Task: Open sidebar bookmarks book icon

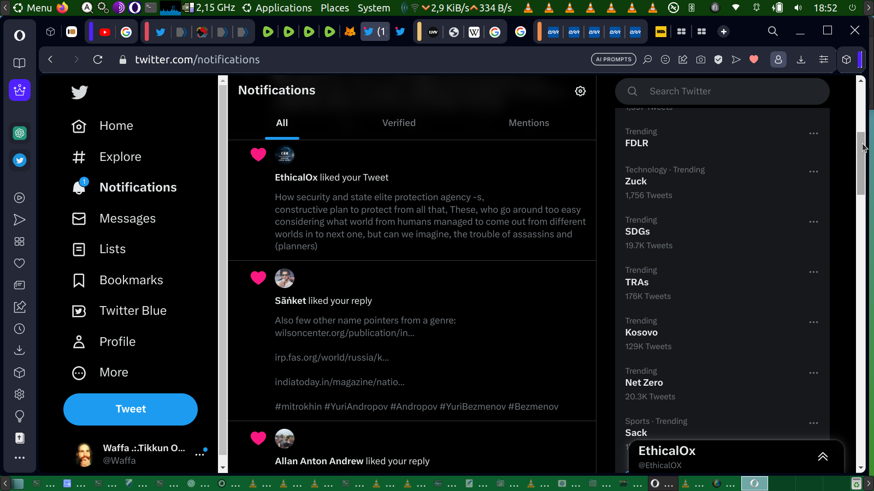Action: click(20, 63)
